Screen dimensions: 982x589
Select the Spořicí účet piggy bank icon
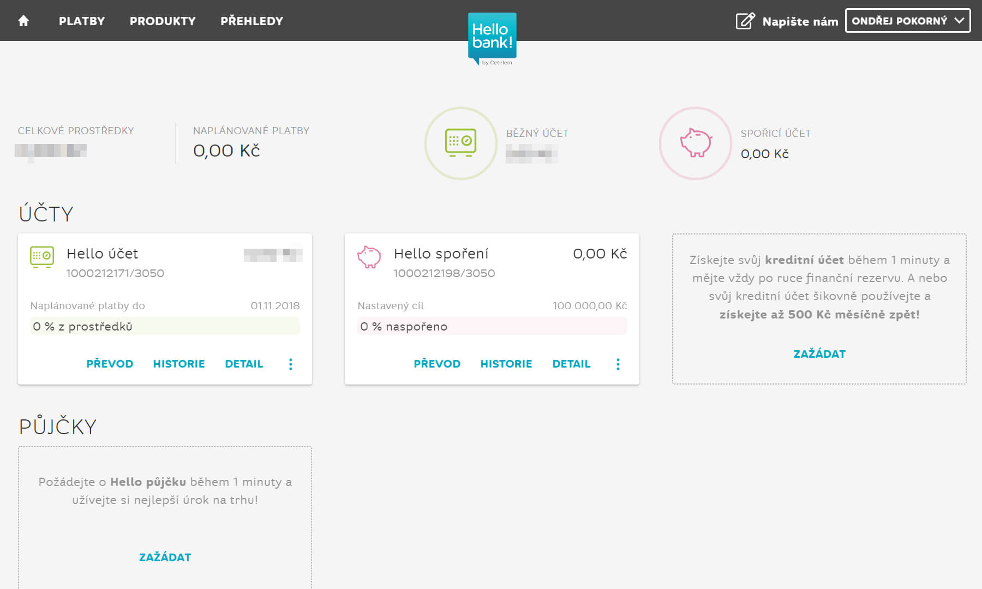click(696, 143)
